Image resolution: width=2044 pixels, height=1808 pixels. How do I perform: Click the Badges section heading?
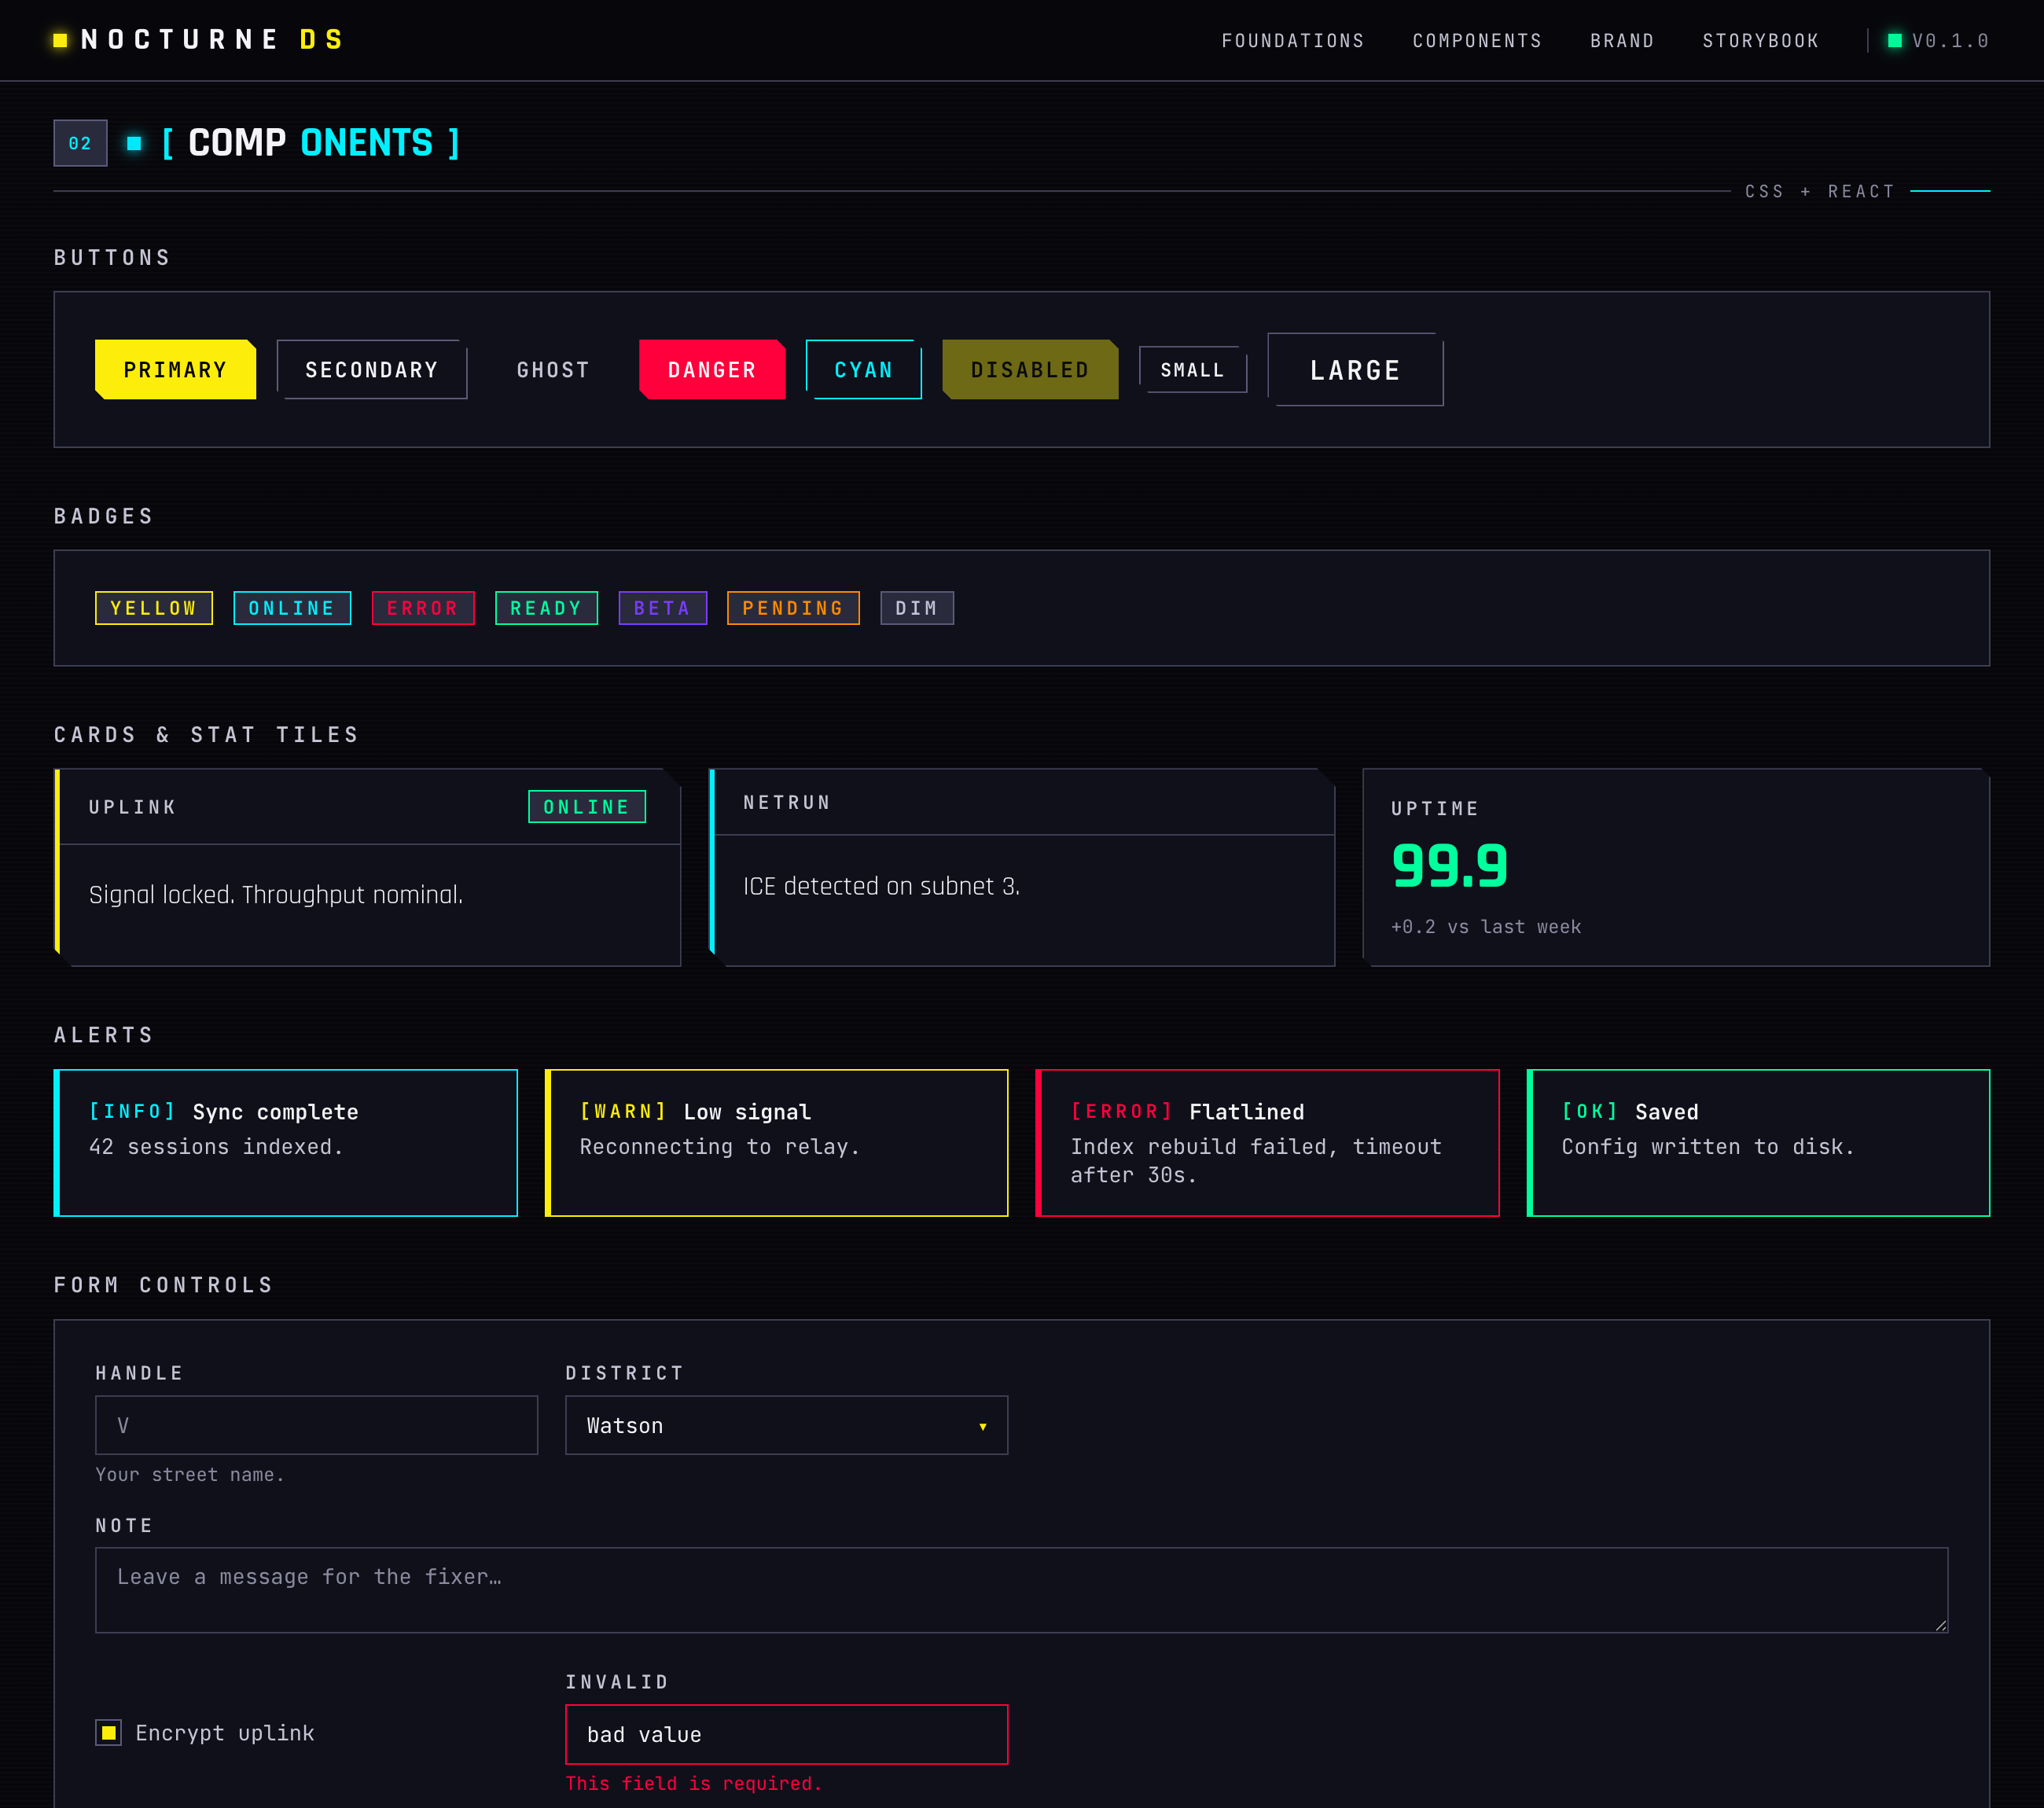pos(104,516)
